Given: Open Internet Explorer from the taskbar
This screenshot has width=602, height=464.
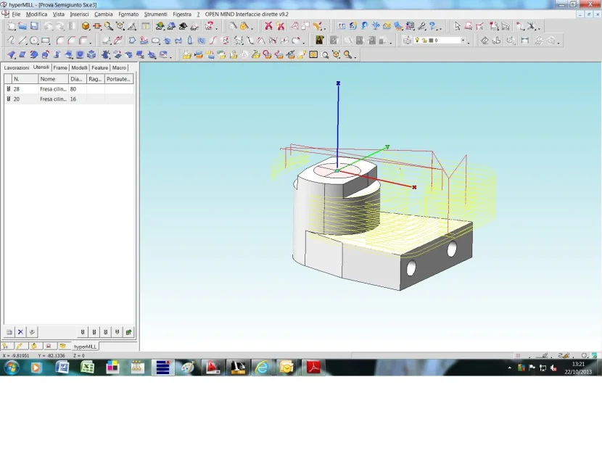Looking at the screenshot, I should pos(261,368).
